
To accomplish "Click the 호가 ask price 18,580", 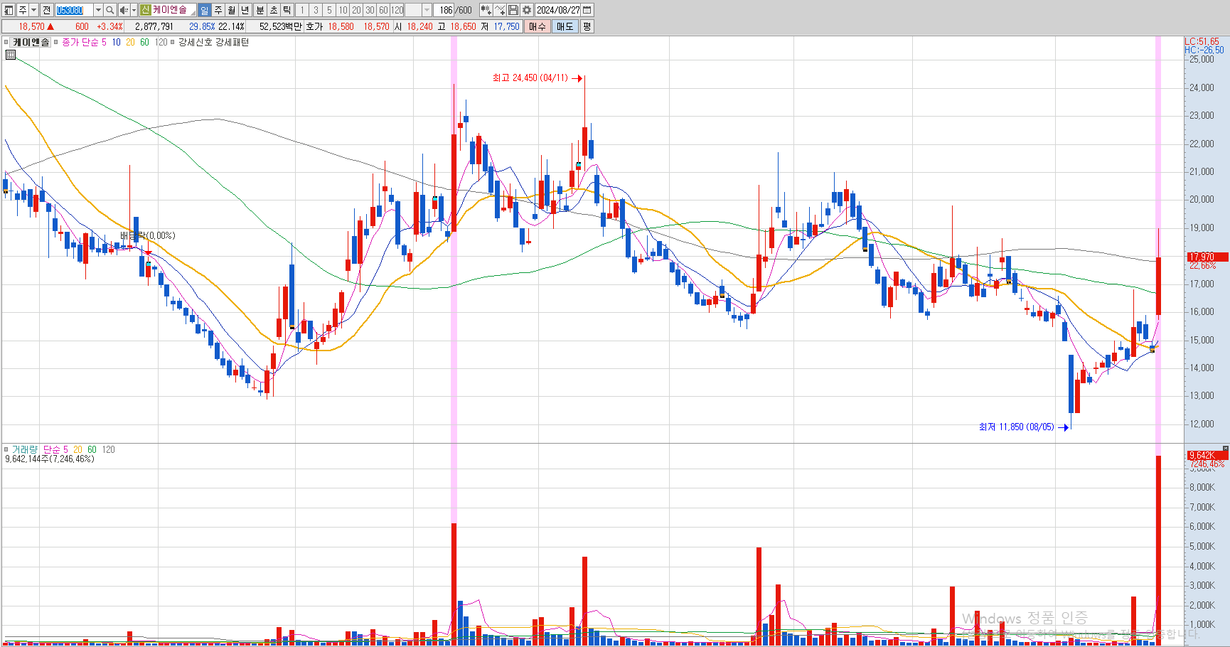I will pos(341,26).
